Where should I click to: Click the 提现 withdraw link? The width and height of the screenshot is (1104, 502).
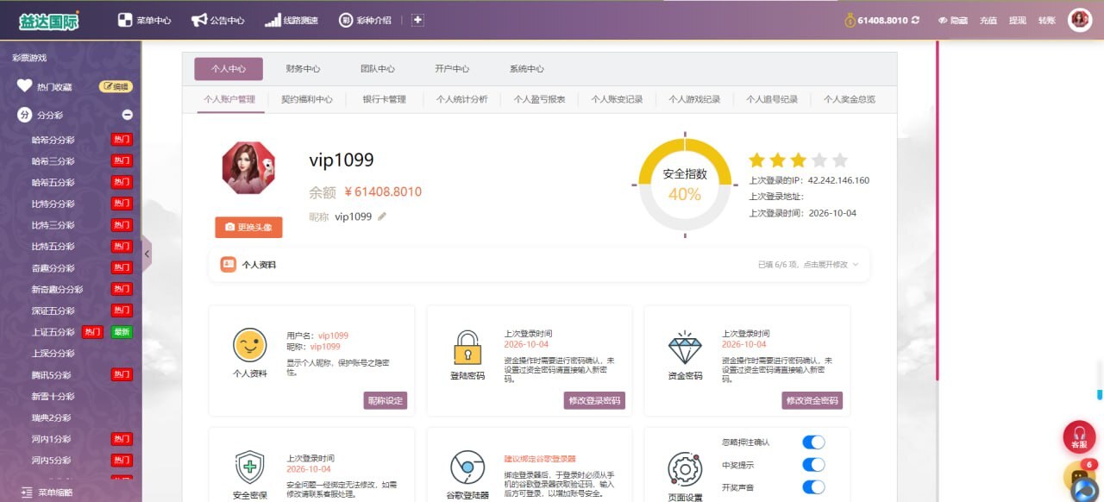(1018, 20)
